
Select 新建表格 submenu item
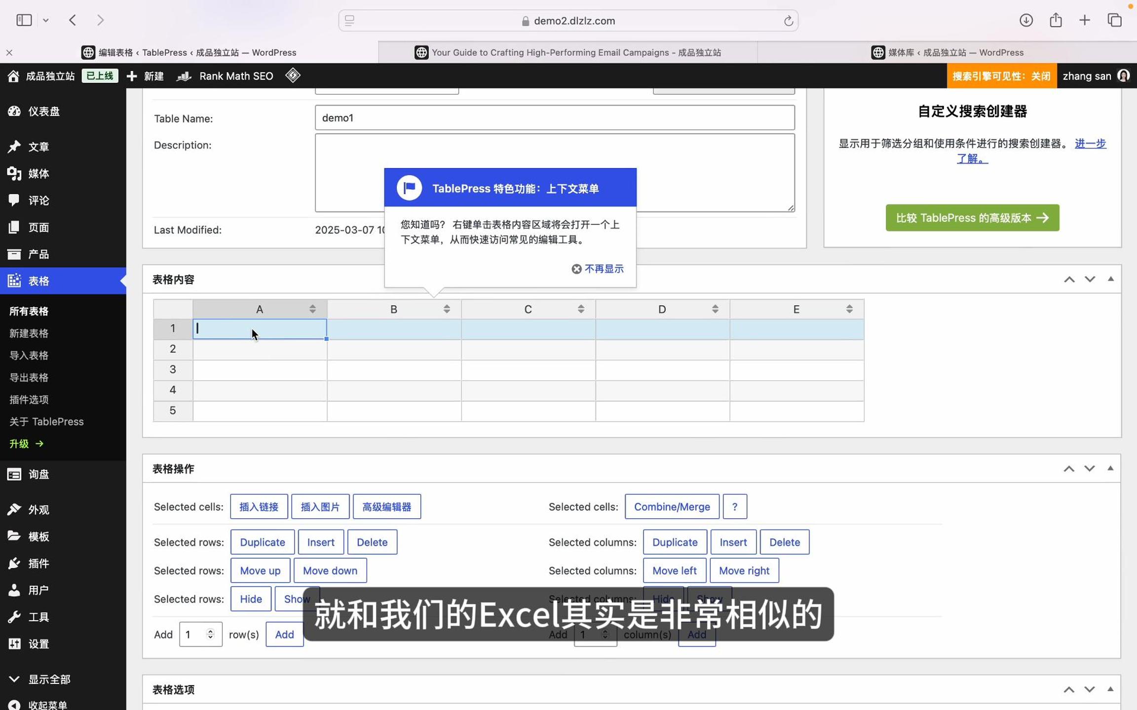pos(29,333)
